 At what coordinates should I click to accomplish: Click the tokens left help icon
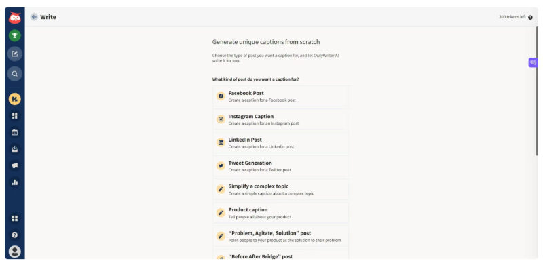(530, 18)
